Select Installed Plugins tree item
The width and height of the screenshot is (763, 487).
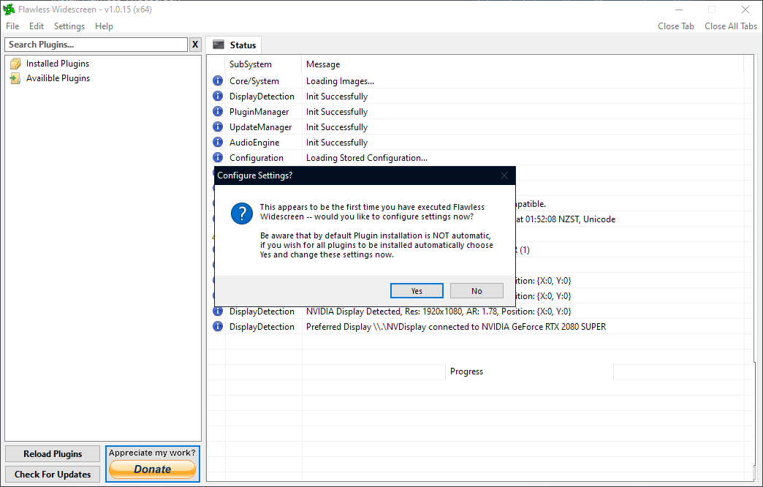tap(58, 64)
